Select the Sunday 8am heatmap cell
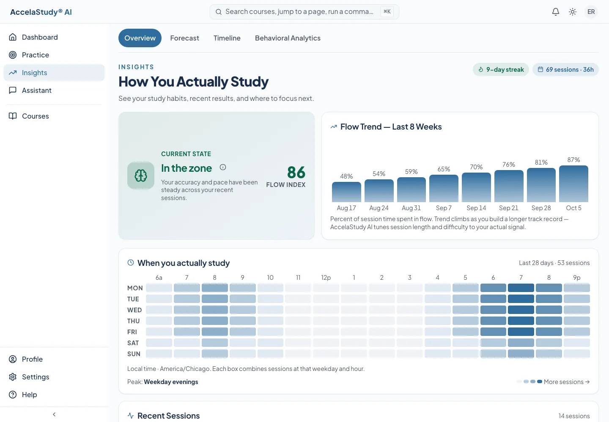This screenshot has height=422, width=609. coord(215,354)
